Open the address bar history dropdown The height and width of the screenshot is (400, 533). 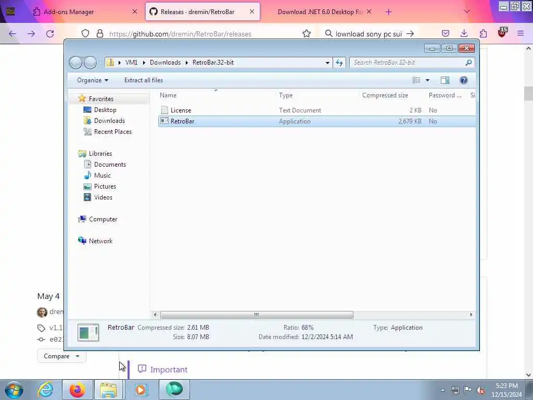coord(327,63)
